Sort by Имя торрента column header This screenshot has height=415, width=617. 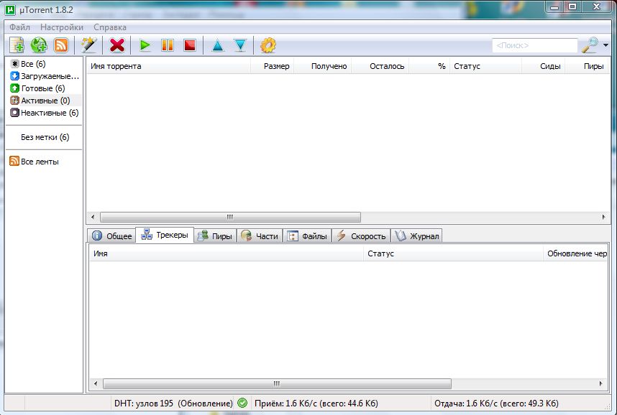(x=168, y=66)
